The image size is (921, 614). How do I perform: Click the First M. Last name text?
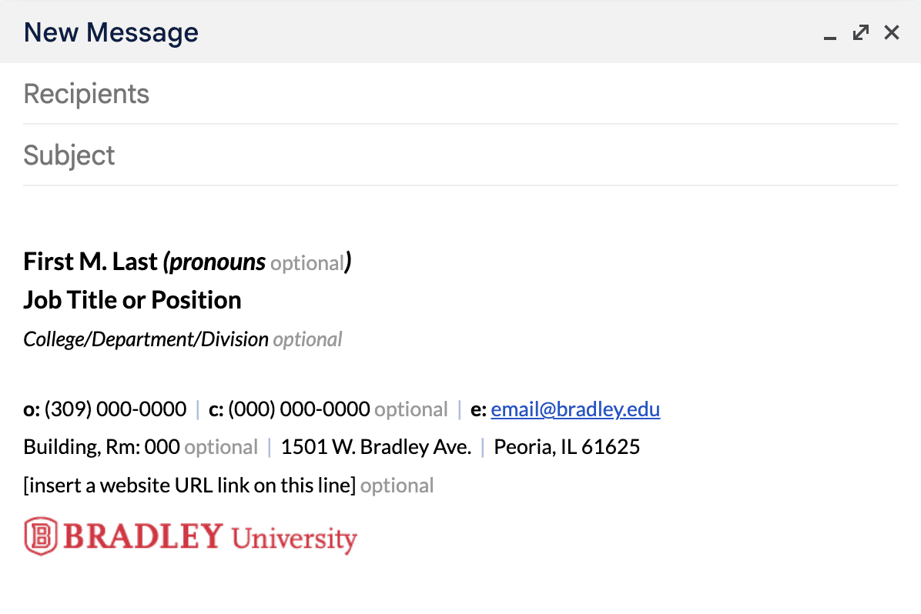click(90, 262)
